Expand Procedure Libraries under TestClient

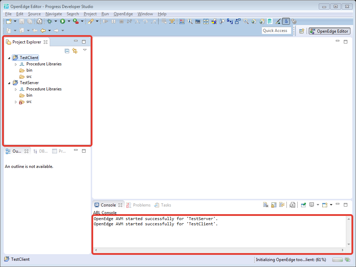tap(16, 64)
